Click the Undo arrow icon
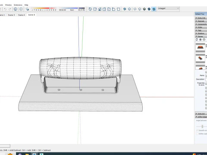207x155 pixels. pos(5,9)
